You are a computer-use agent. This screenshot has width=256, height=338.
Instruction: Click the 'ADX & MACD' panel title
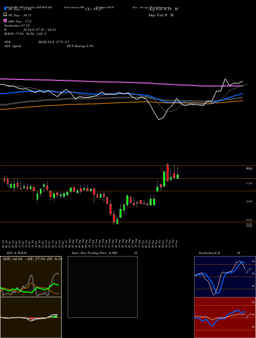pyautogui.click(x=16, y=253)
